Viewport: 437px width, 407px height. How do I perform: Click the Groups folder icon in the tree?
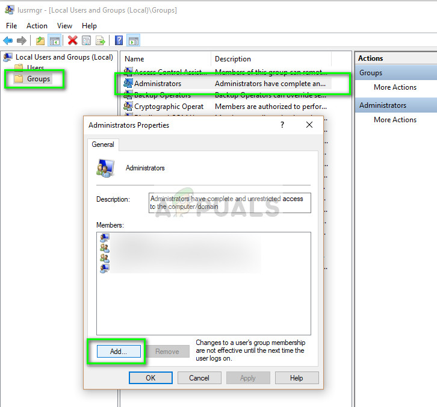19,79
